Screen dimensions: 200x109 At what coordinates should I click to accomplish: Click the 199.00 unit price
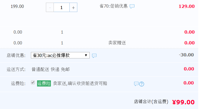[17, 6]
